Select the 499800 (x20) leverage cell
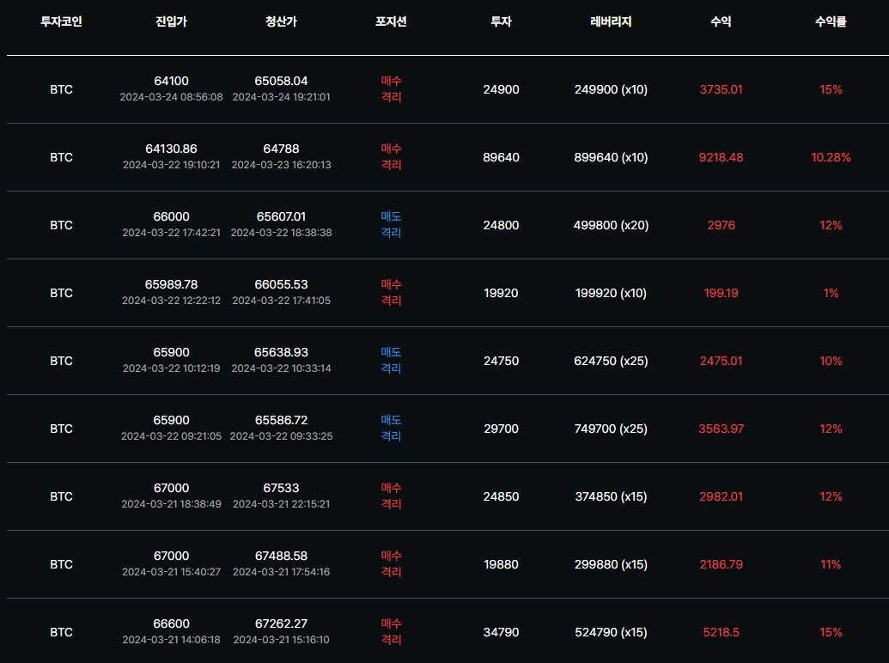889x663 pixels. click(x=611, y=225)
